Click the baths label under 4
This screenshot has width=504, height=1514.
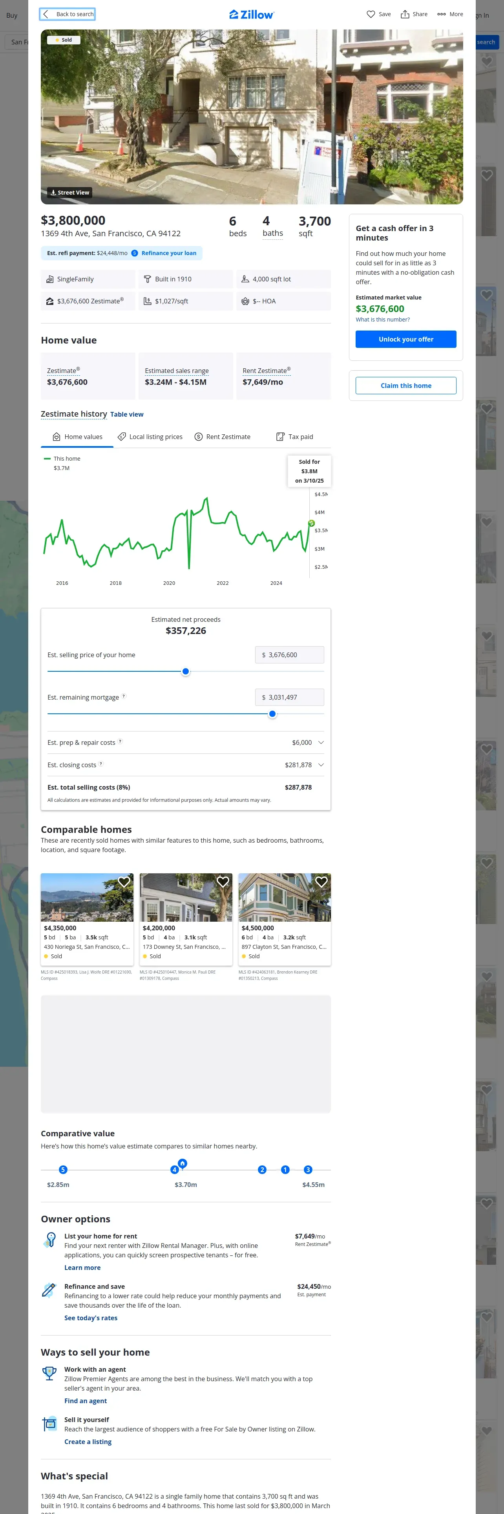click(273, 233)
